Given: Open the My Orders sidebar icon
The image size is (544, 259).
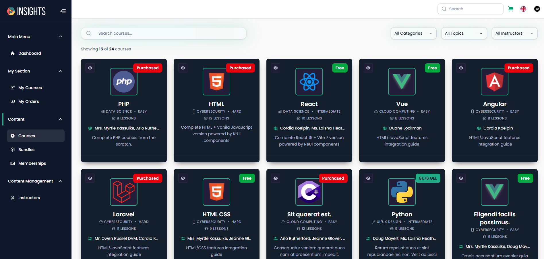Looking at the screenshot, I should tap(13, 101).
